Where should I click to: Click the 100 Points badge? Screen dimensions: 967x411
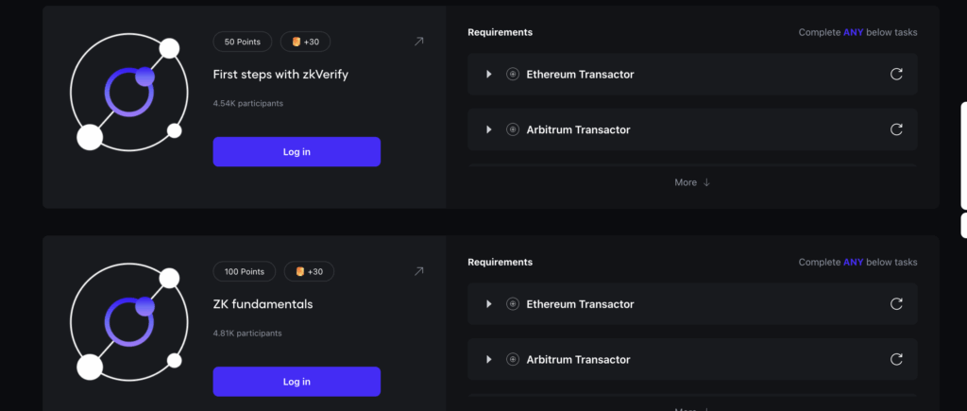(x=245, y=272)
